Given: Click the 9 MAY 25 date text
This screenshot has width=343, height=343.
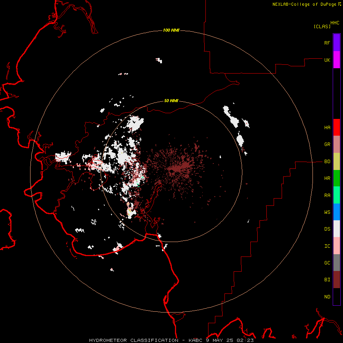Looking at the screenshot, I should pyautogui.click(x=220, y=340).
